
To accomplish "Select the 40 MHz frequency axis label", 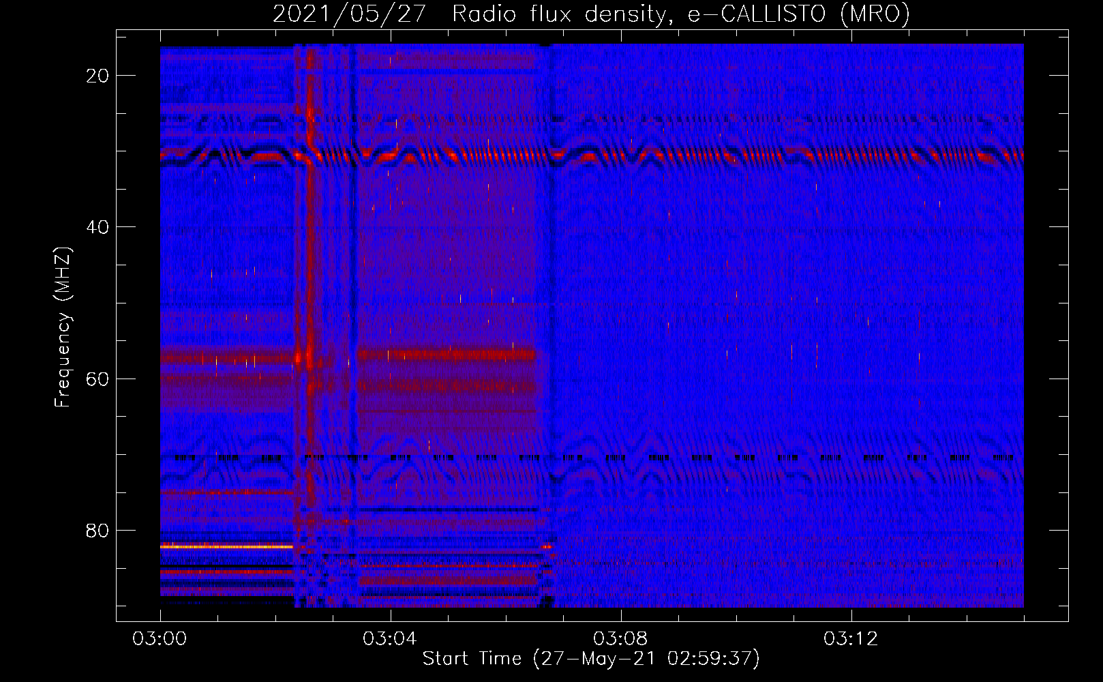I will coord(97,227).
